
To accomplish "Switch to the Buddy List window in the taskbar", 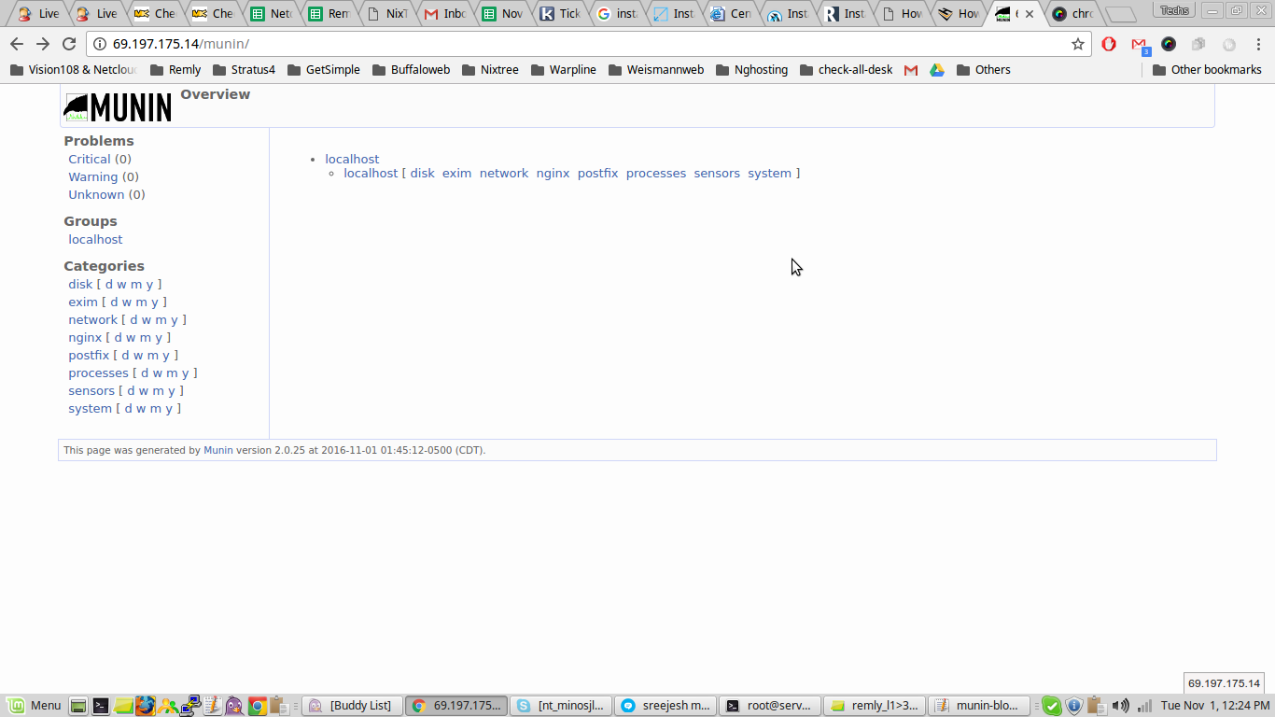I will tap(352, 706).
